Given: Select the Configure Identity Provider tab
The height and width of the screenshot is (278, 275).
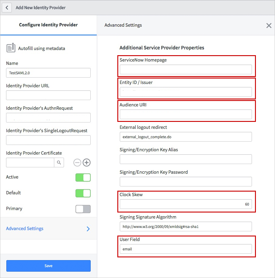Looking at the screenshot, I should click(x=49, y=25).
